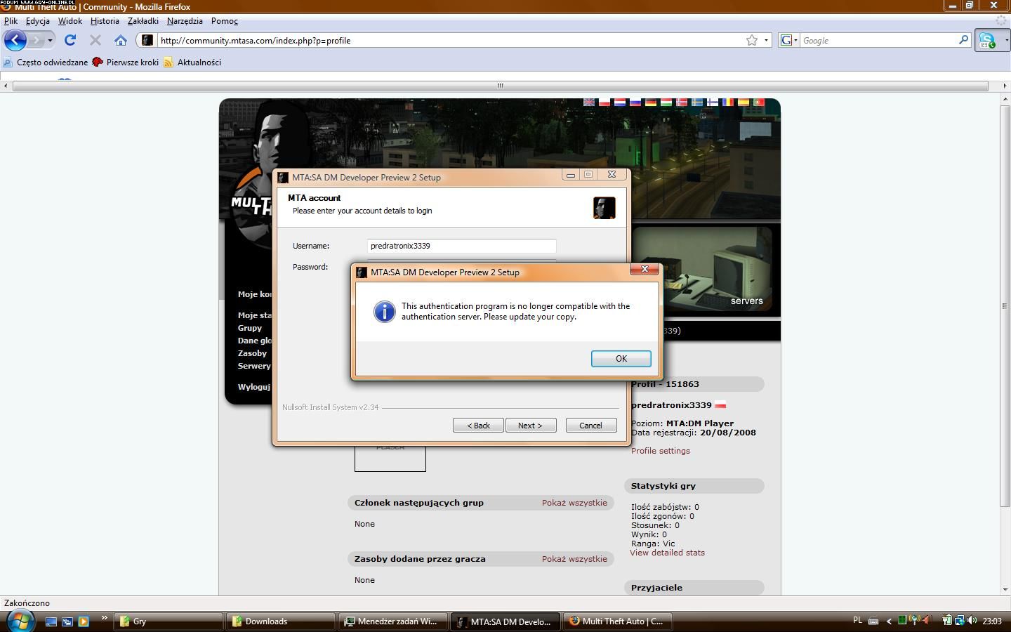1011x632 pixels.
Task: Click Switch between windows quick launch icon
Action: click(67, 621)
